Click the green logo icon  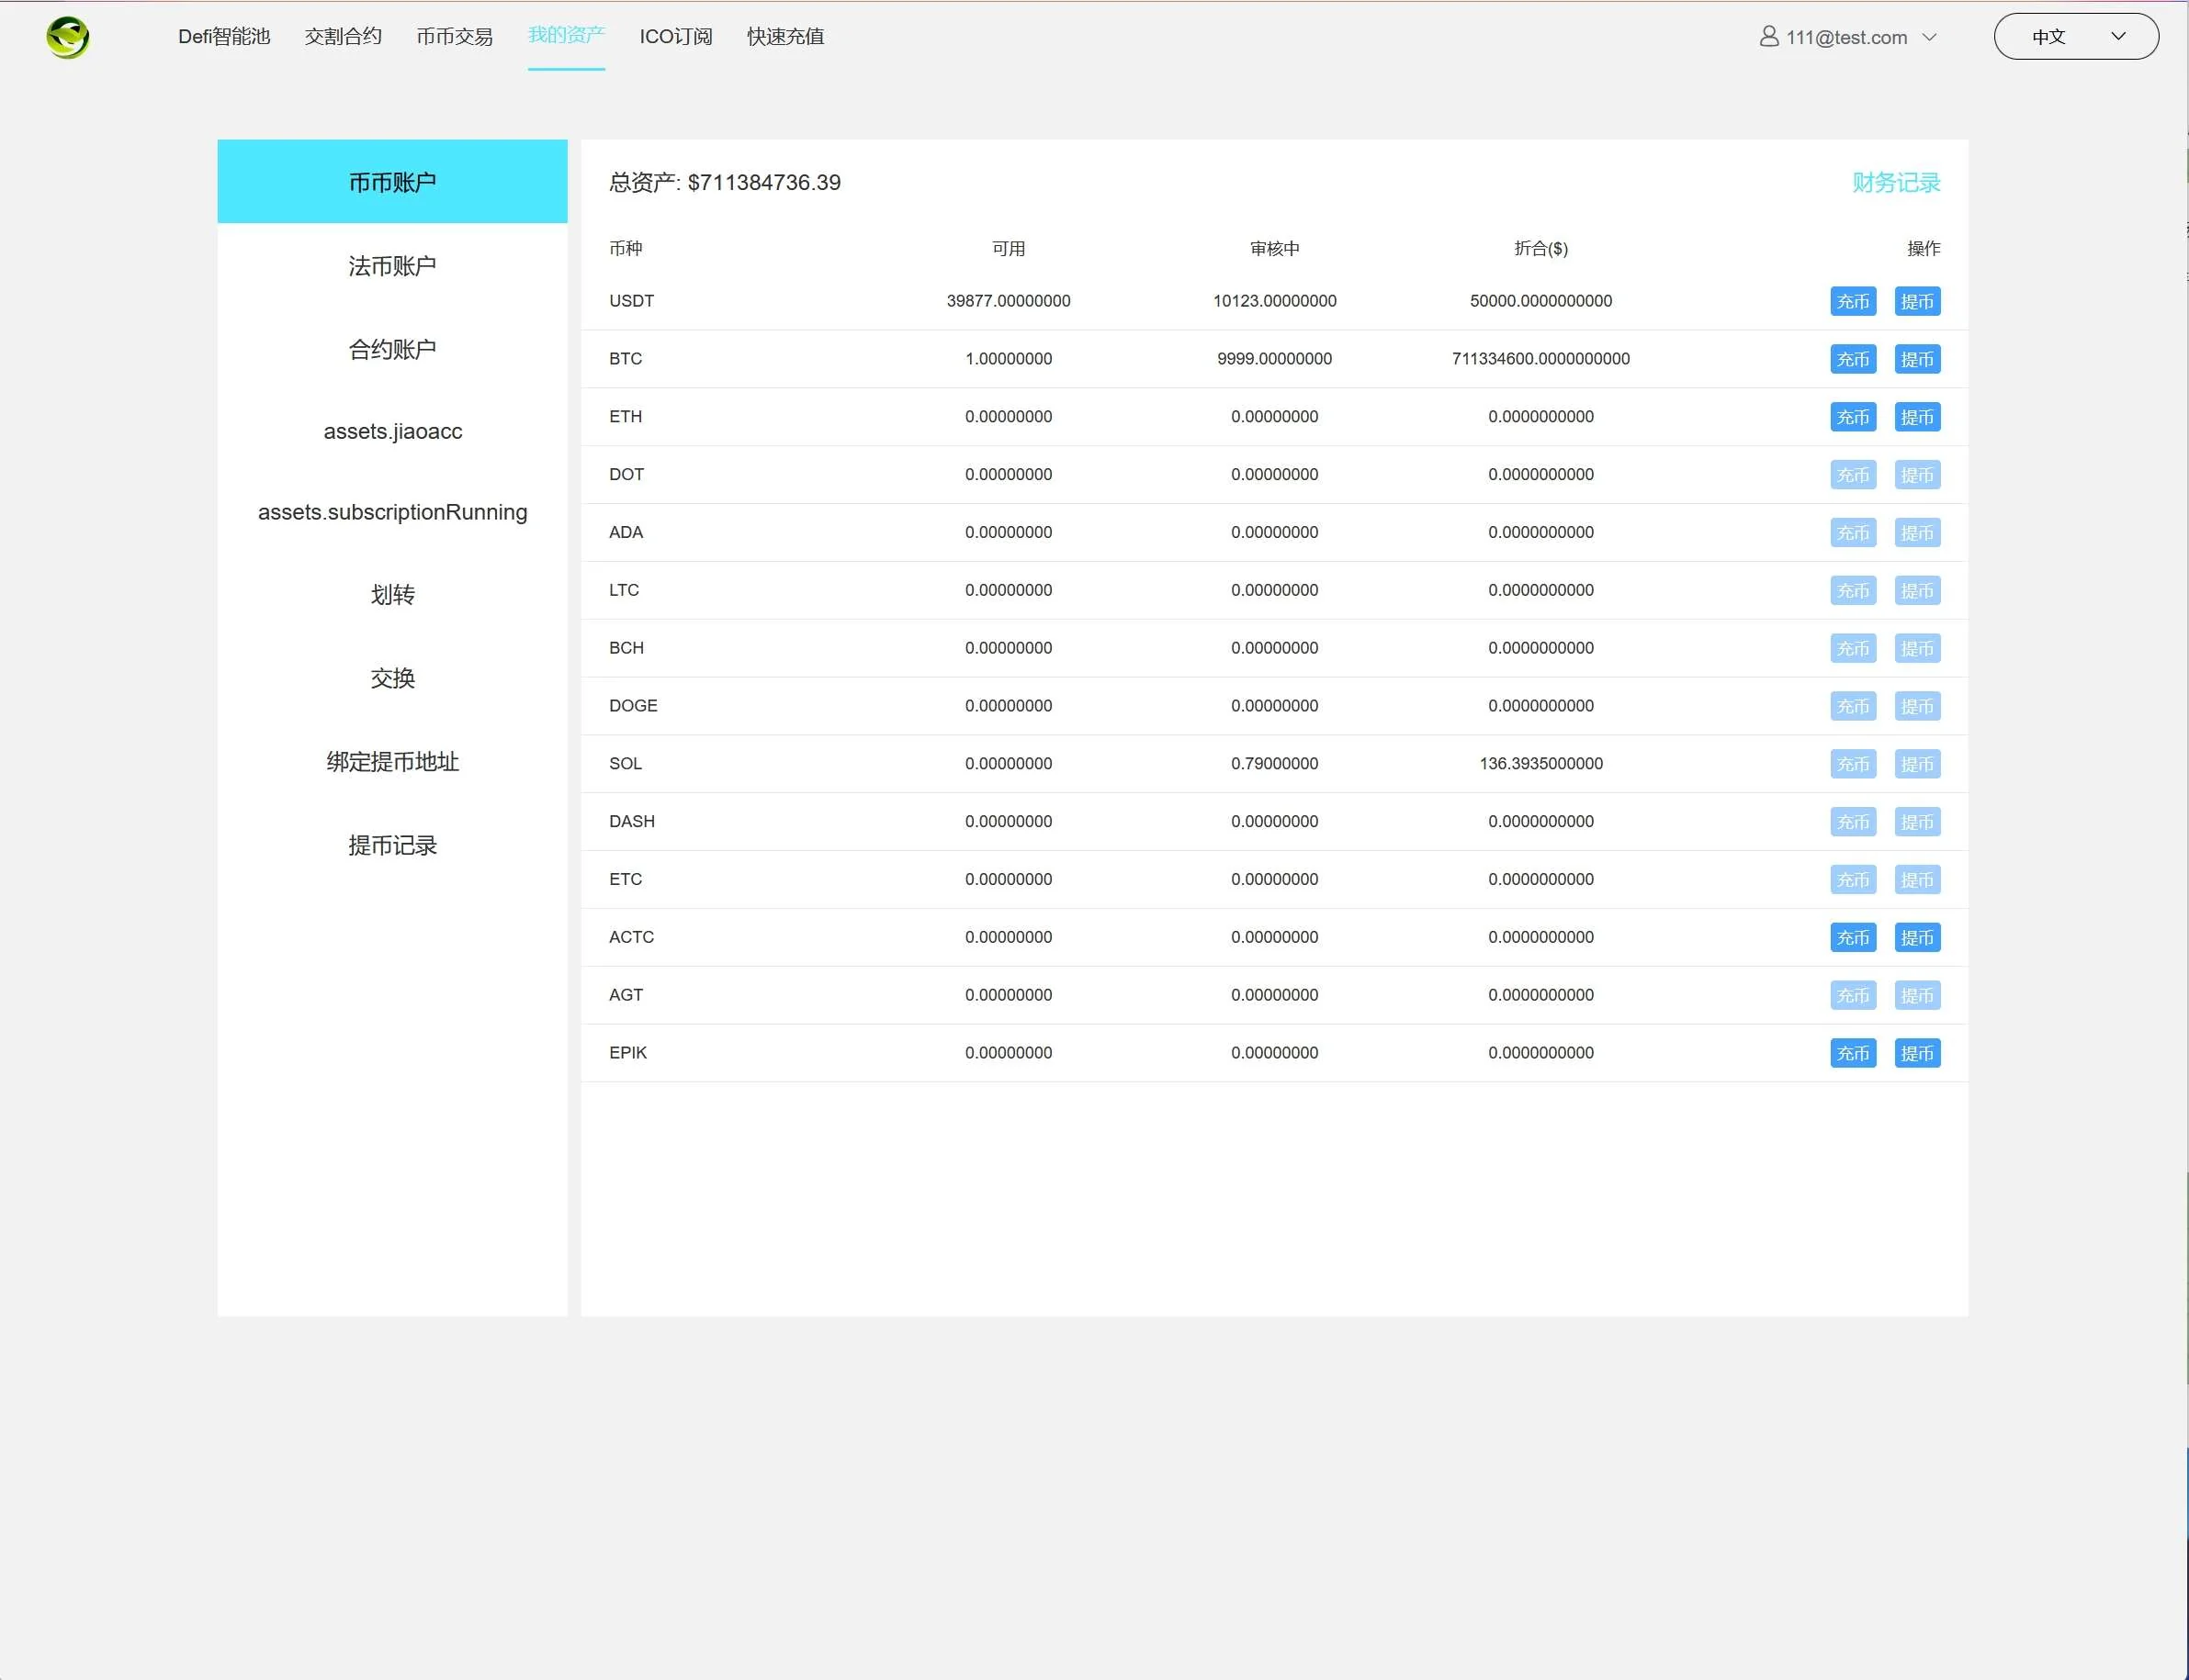(x=68, y=38)
